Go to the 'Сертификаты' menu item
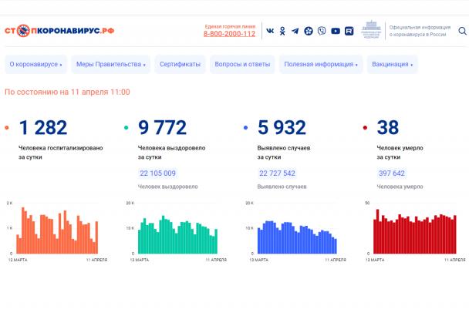This screenshot has height=313, width=469. point(180,64)
